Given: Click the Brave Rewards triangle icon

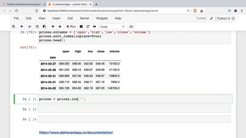Looking at the screenshot, I should (x=201, y=11).
